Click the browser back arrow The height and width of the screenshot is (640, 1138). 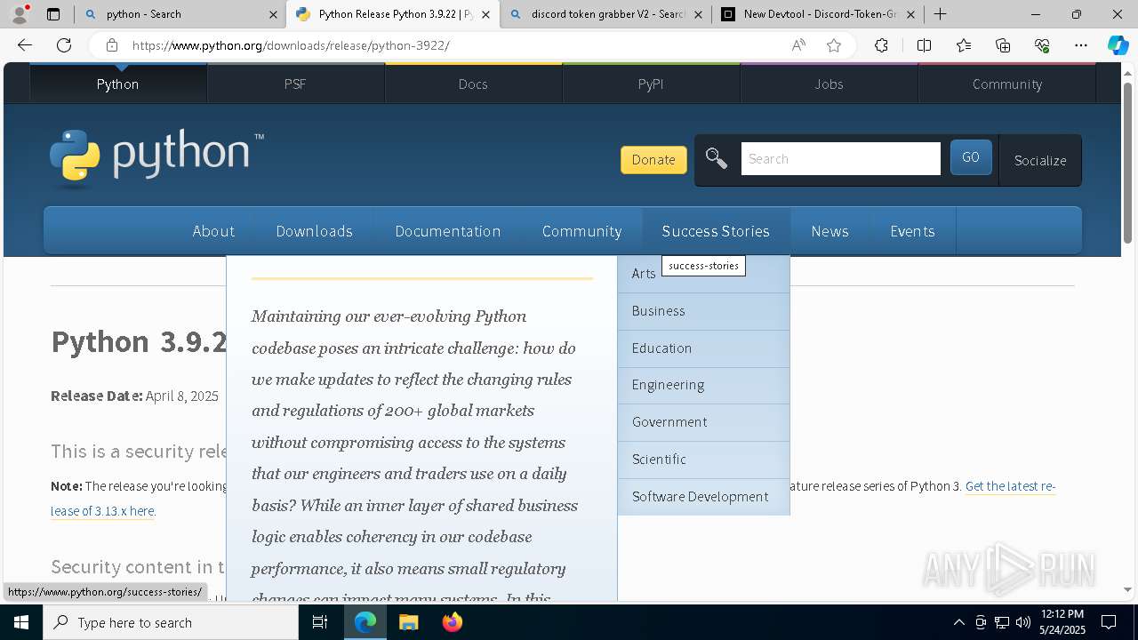coord(25,45)
